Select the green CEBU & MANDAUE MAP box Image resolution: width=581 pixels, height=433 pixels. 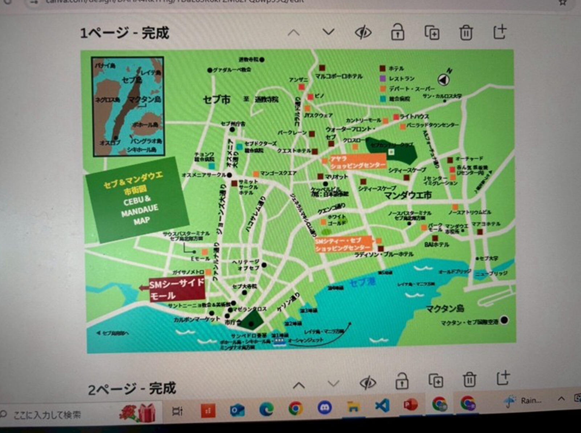click(x=137, y=199)
